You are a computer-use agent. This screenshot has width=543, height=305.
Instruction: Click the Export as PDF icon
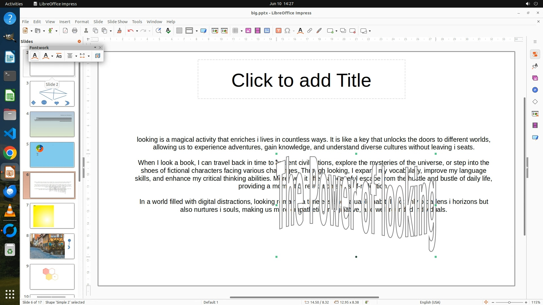65,31
